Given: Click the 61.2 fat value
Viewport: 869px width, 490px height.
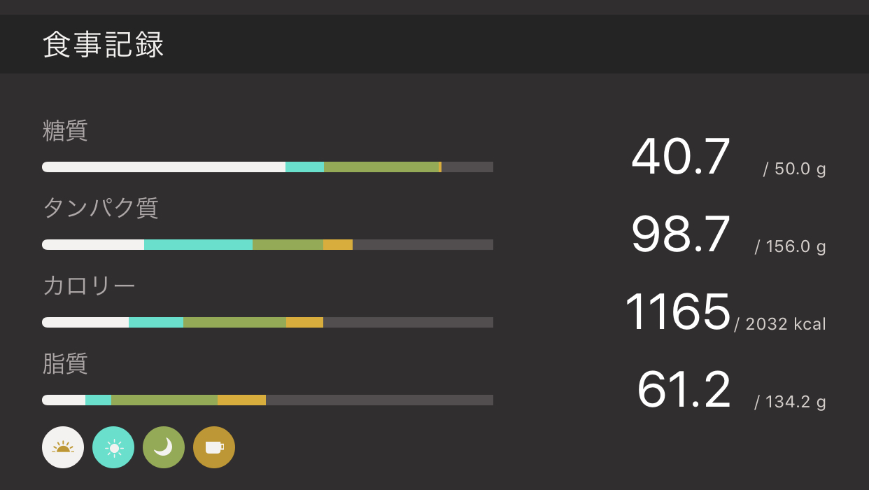Looking at the screenshot, I should pos(684,390).
